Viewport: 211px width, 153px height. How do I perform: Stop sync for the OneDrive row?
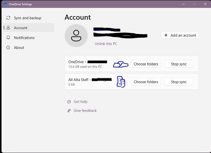[179, 64]
